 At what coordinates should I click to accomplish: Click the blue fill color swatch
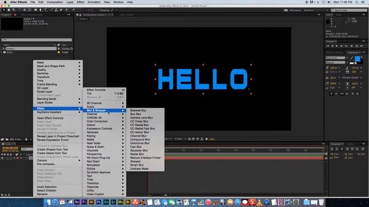[x=357, y=59]
